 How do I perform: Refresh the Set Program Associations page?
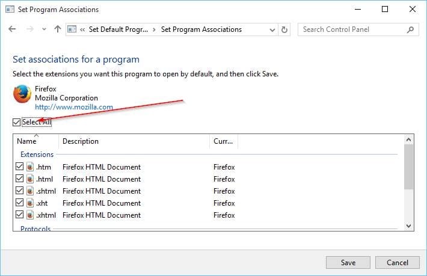tap(284, 29)
